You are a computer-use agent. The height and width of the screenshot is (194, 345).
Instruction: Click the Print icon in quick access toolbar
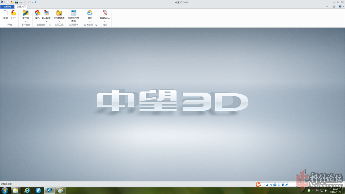click(21, 2)
